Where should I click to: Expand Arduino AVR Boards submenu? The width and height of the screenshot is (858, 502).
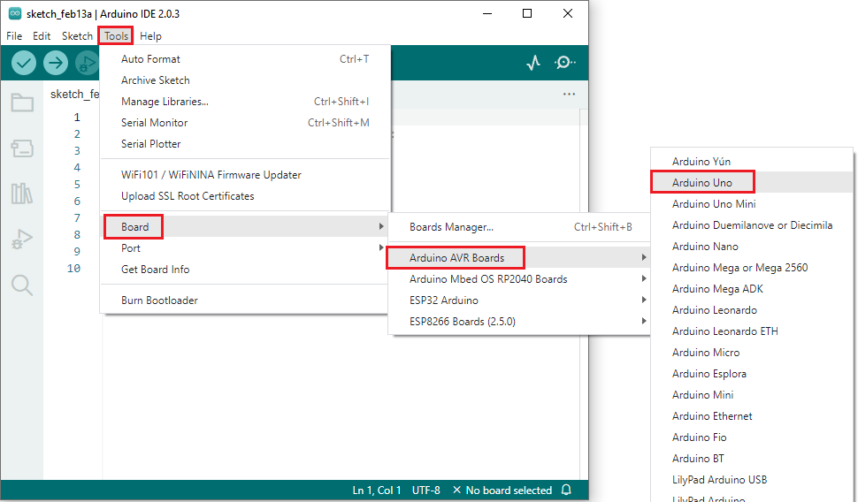click(x=519, y=258)
